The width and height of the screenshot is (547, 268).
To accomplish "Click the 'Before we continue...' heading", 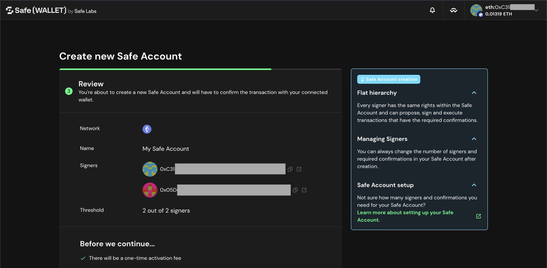I will click(x=117, y=243).
